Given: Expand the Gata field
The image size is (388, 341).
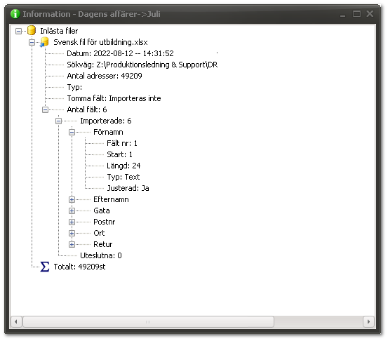Looking at the screenshot, I should pyautogui.click(x=72, y=210).
